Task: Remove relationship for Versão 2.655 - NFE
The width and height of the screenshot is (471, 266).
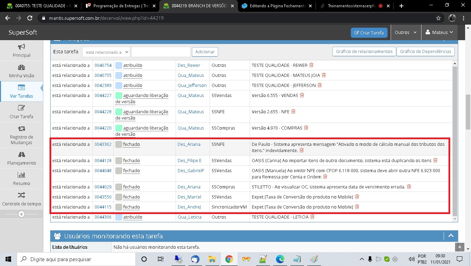Action: (293, 112)
